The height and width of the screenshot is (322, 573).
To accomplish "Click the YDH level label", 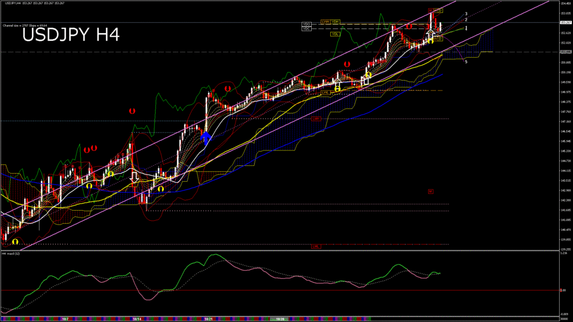I will [335, 21].
